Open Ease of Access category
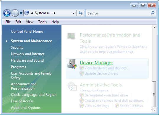Image resolution: width=159 pixels, height=115 pixels. pyautogui.click(x=22, y=101)
